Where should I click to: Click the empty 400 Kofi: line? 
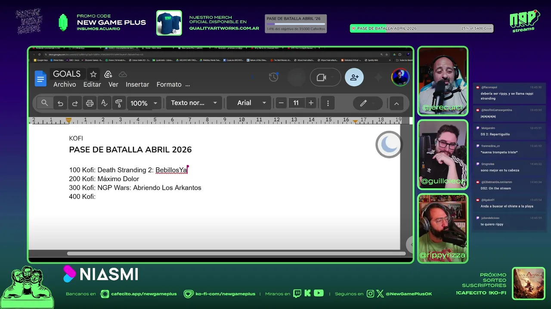tap(82, 197)
